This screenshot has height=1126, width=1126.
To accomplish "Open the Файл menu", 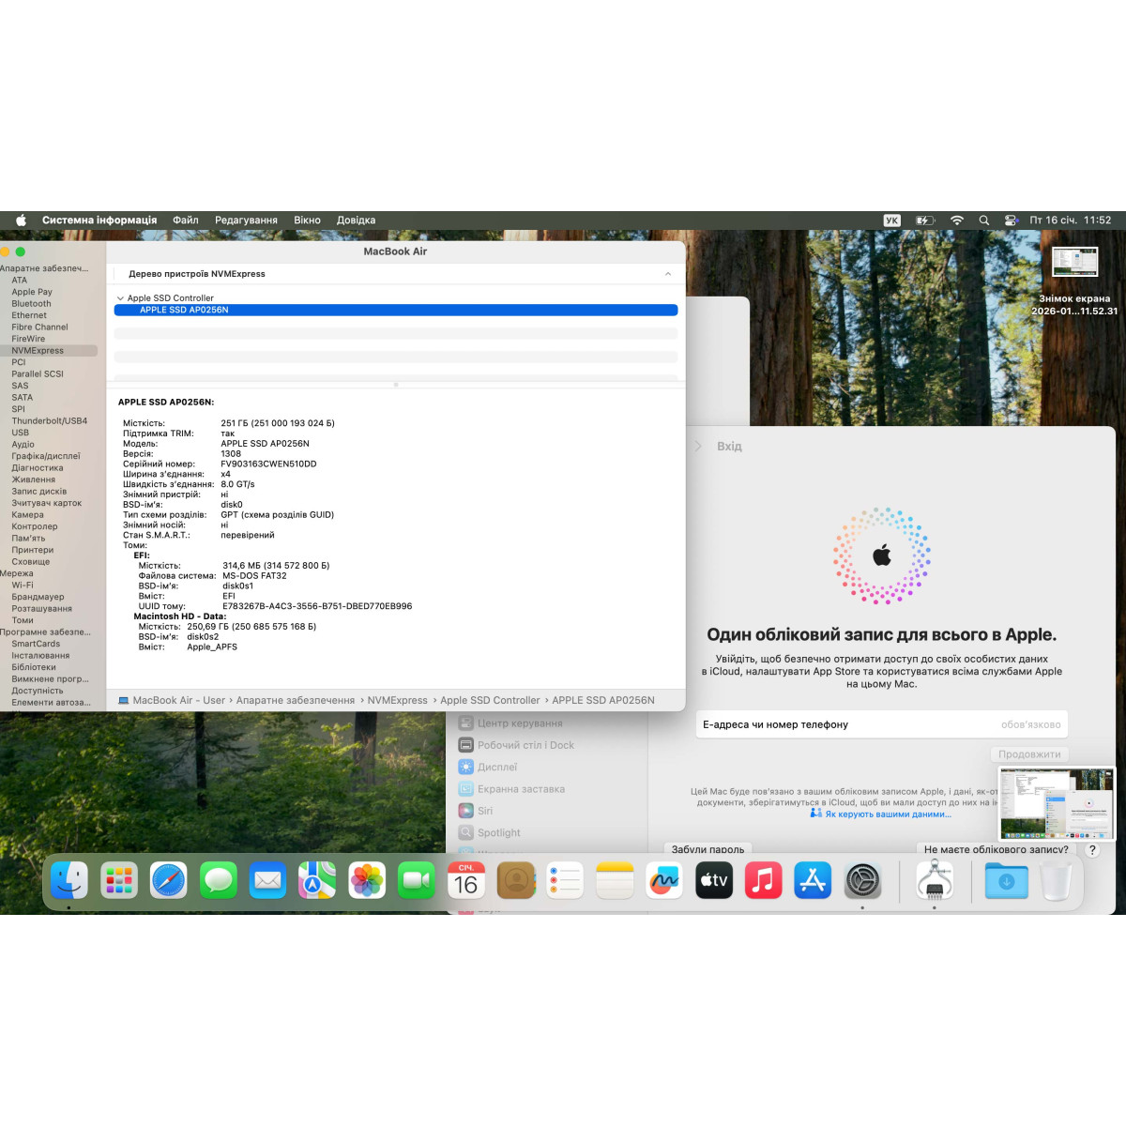I will (186, 221).
